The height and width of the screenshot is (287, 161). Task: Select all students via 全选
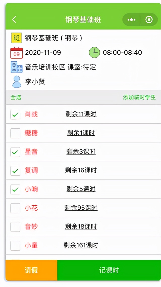tap(16, 97)
